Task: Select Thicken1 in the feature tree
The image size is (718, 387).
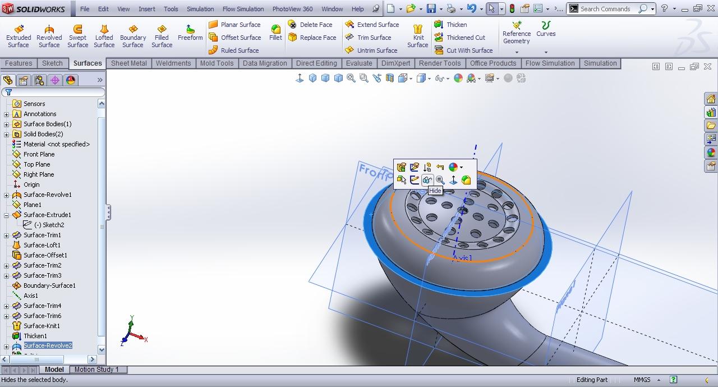Action: [35, 336]
